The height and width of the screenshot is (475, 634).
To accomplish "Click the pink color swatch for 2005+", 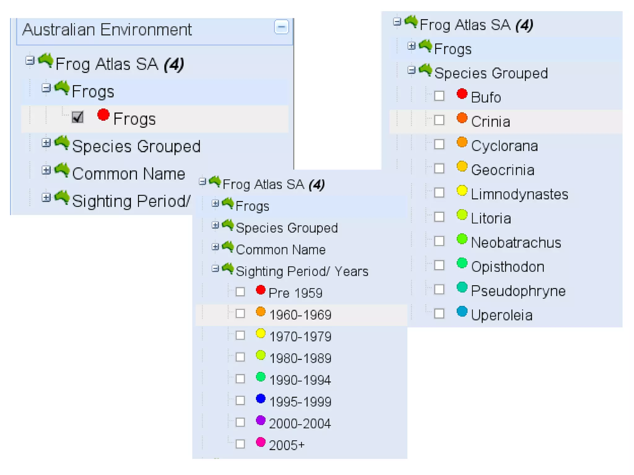I will 261,442.
